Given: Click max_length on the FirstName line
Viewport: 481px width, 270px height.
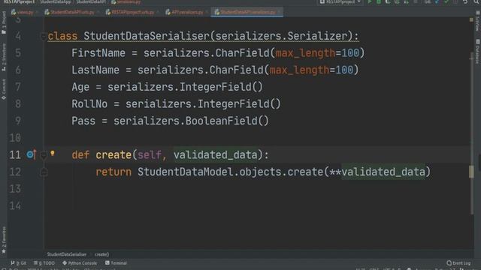Looking at the screenshot, I should [305, 53].
